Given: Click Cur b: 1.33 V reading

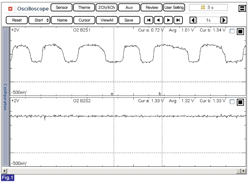Looking at the screenshot, I should (213, 101).
